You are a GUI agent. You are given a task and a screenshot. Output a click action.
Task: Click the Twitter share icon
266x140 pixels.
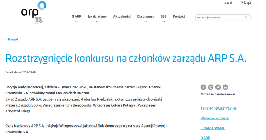click(218, 87)
